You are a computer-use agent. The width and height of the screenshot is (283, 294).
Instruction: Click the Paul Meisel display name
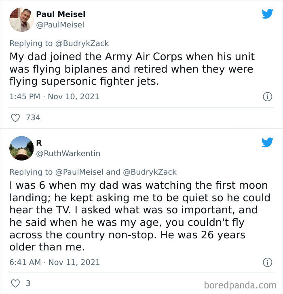[61, 14]
